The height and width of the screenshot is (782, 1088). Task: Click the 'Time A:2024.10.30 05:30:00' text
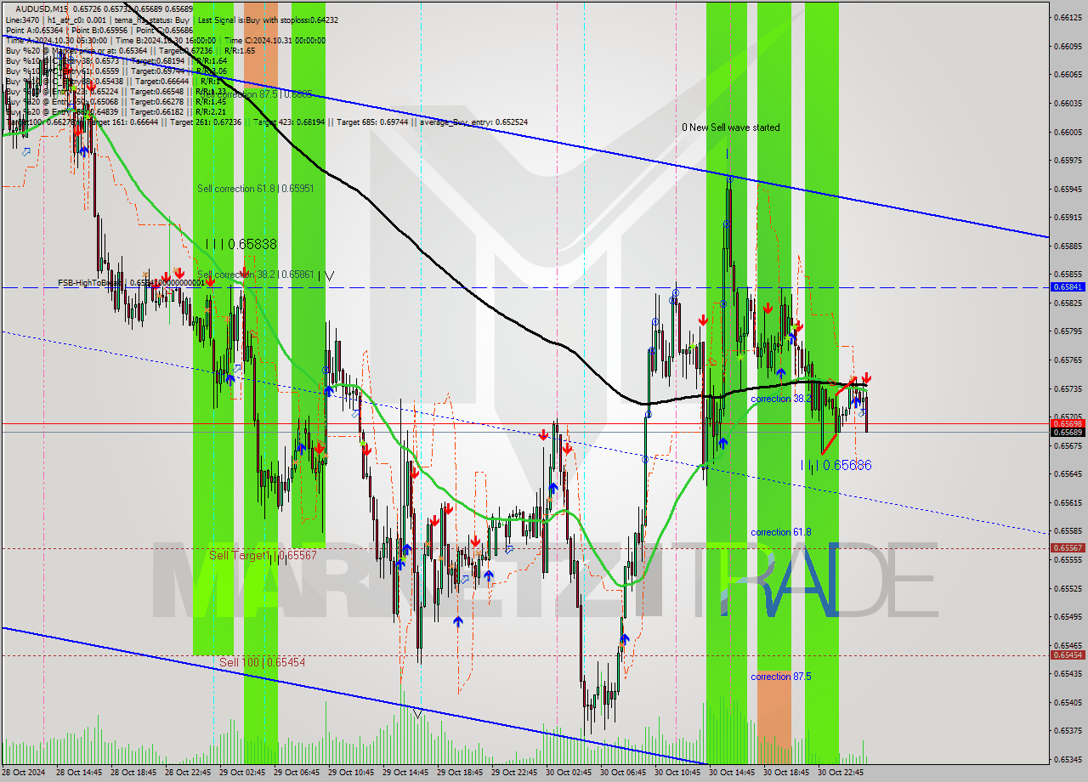pyautogui.click(x=56, y=40)
